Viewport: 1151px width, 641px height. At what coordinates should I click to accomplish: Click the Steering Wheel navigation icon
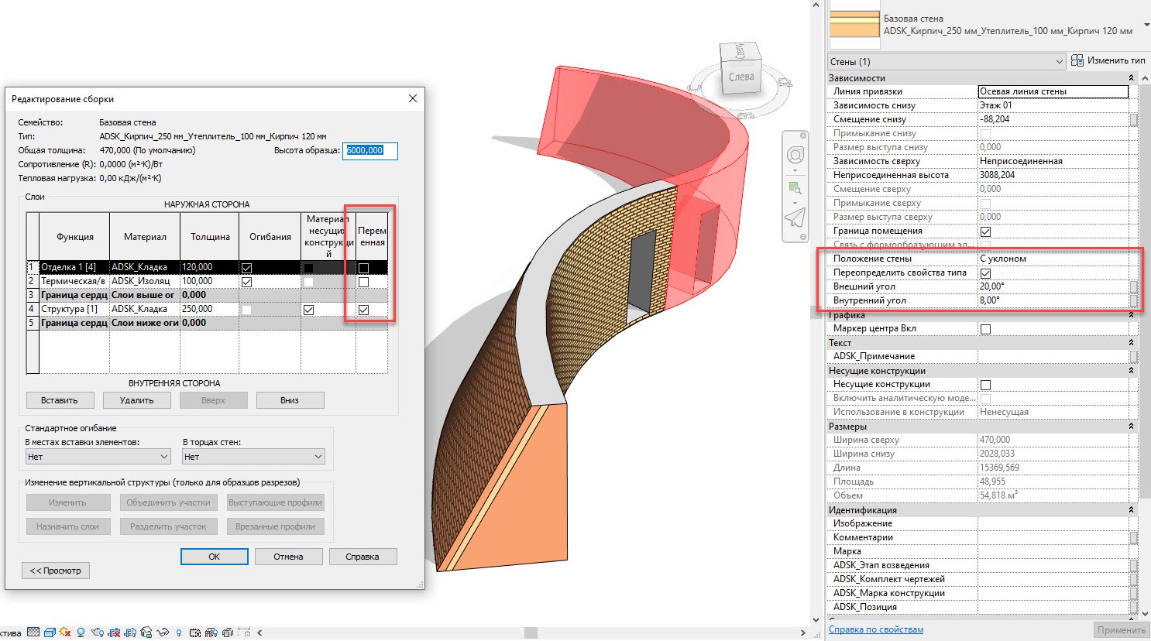click(795, 156)
